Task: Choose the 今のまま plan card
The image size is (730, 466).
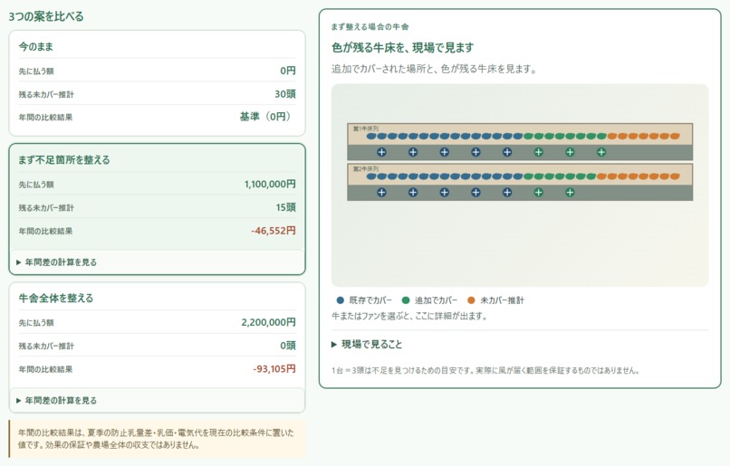Action: click(x=157, y=83)
